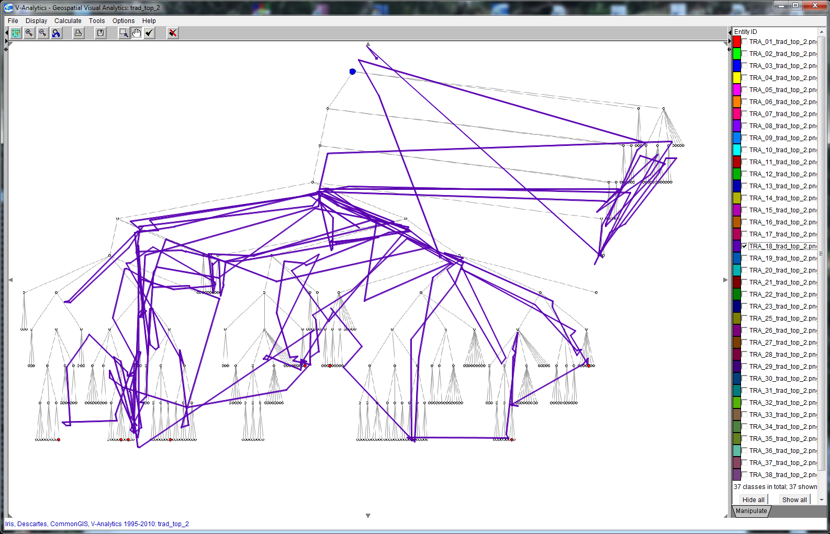Click the undo zoom magnifier icon
This screenshot has height=534, width=830.
point(56,33)
